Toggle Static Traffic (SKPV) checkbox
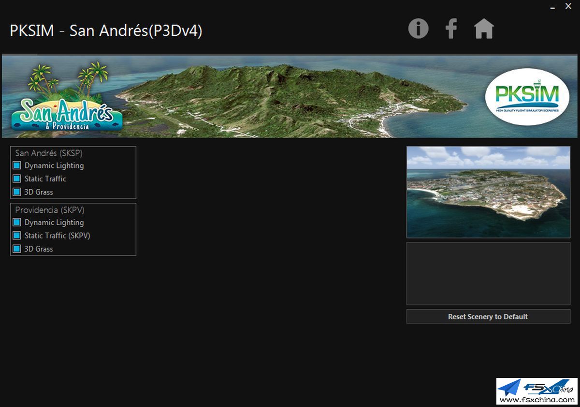This screenshot has width=580, height=407. (x=17, y=236)
